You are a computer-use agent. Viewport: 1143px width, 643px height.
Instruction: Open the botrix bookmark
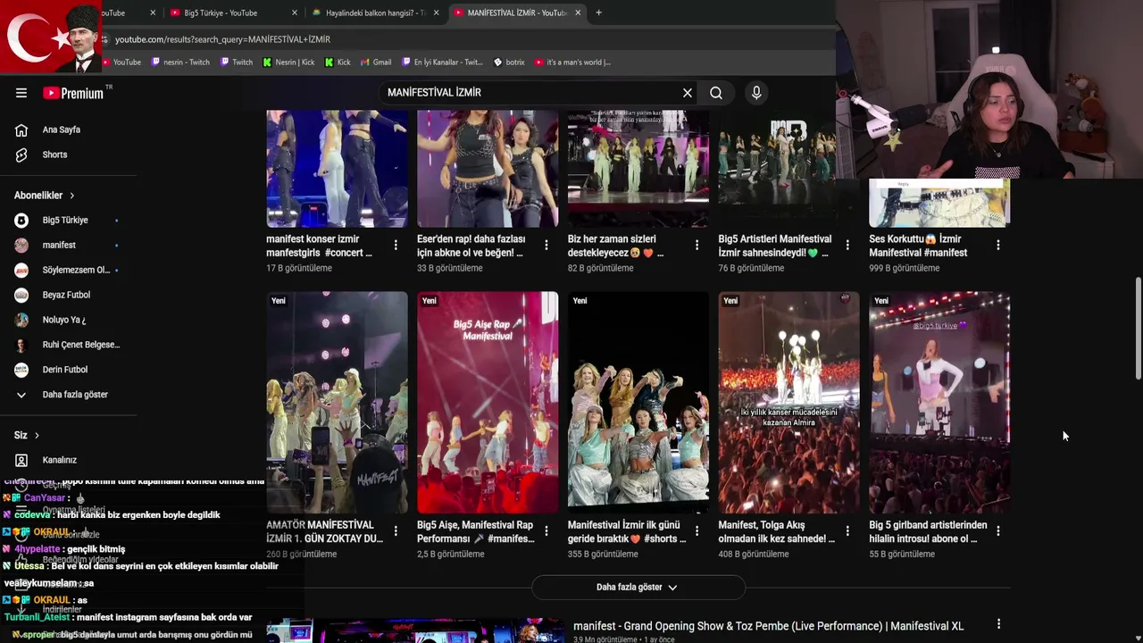click(509, 63)
